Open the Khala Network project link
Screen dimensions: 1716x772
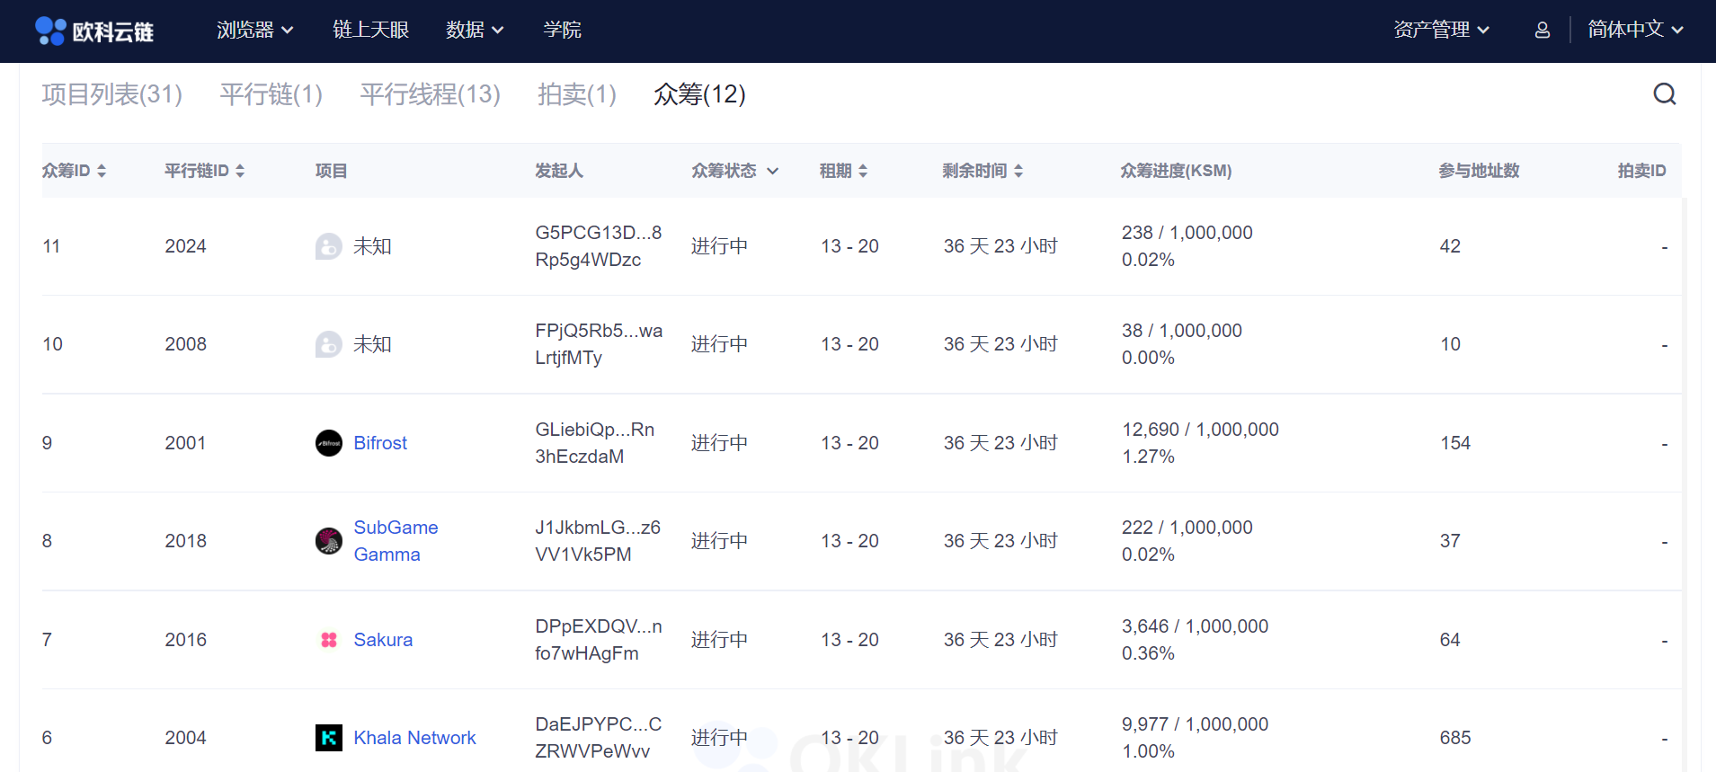414,738
